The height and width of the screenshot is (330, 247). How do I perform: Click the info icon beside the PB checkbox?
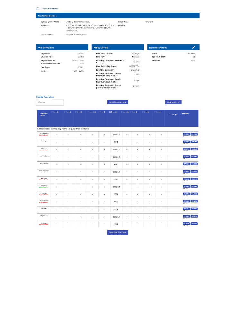[x=148, y=112]
